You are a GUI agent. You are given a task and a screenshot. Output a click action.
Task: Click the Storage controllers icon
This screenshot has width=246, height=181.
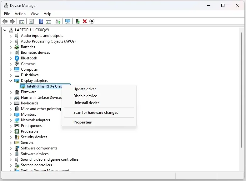(x=17, y=165)
